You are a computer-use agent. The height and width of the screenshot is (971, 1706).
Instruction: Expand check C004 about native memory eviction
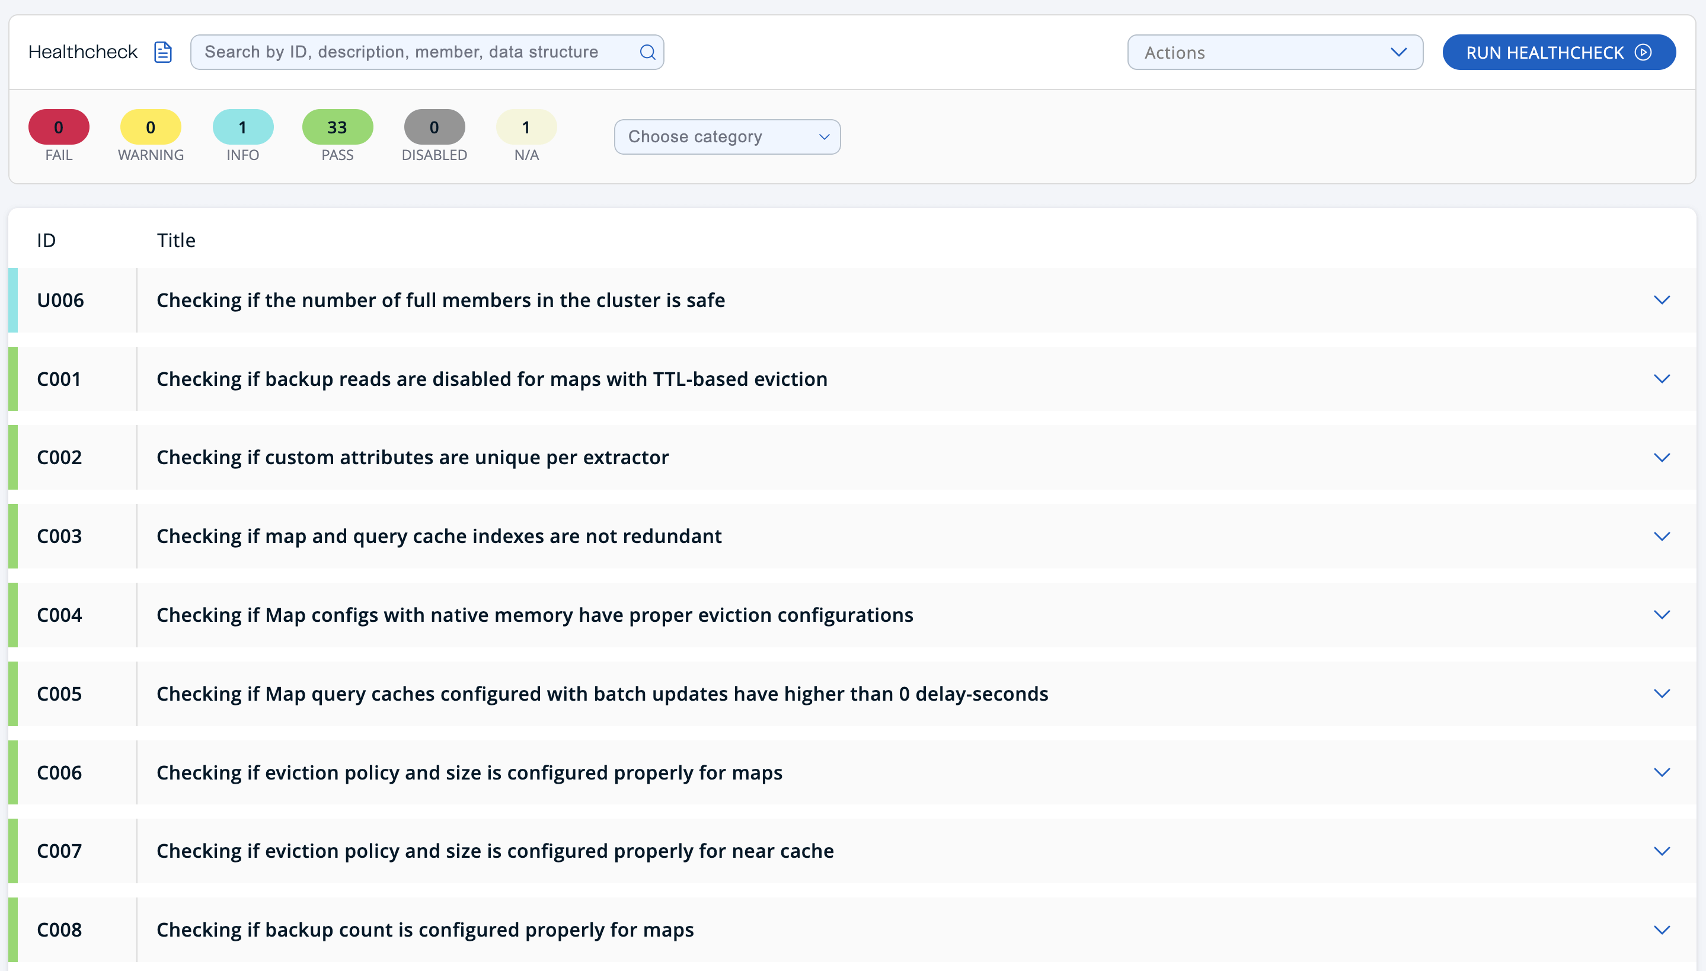pos(1662,614)
